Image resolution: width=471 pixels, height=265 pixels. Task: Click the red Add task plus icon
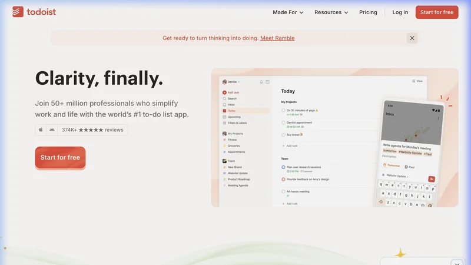pos(224,92)
